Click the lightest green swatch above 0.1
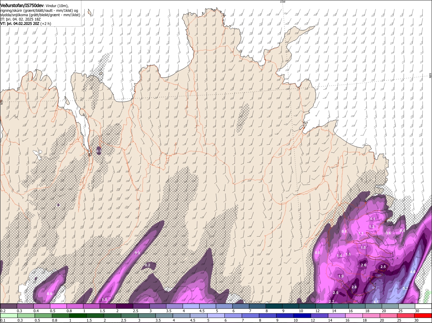432x323 pixels. [8, 316]
